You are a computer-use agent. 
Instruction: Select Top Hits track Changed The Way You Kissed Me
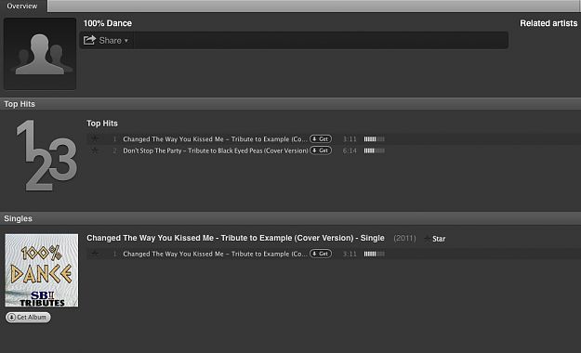tap(215, 139)
